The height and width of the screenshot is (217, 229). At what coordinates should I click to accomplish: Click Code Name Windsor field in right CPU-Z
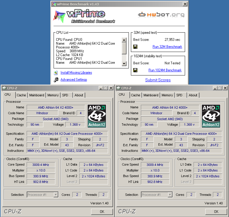click(x=156, y=113)
